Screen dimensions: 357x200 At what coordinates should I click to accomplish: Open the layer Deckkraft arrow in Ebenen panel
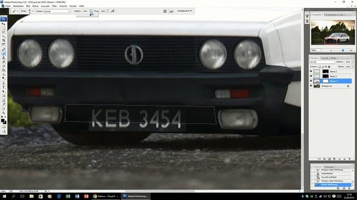tap(353, 62)
